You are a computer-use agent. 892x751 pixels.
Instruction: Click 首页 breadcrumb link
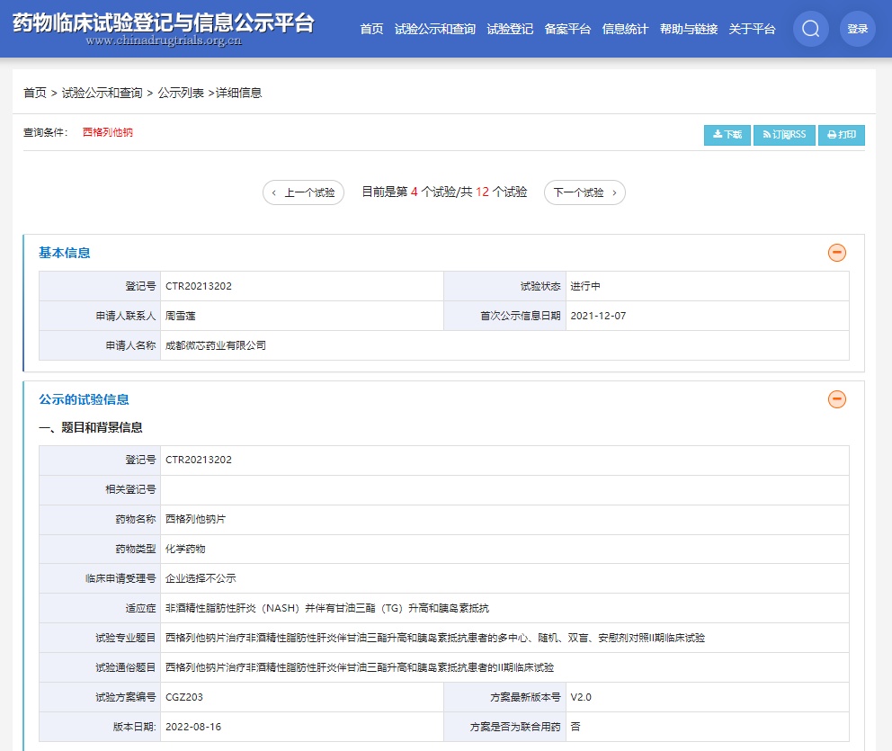point(35,93)
